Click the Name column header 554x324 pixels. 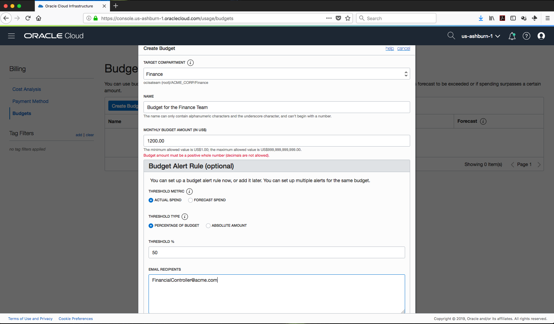click(x=115, y=121)
